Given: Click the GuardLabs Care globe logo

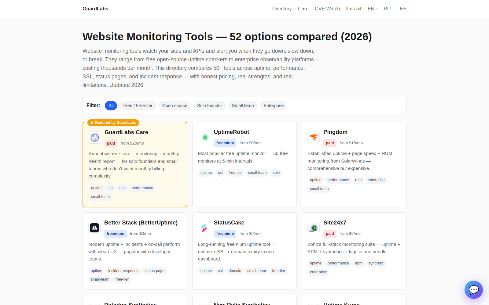Looking at the screenshot, I should (95, 138).
